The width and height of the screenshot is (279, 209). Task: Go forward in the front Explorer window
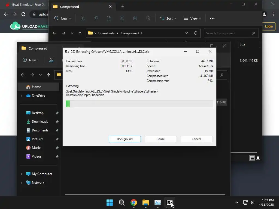[x=32, y=75]
